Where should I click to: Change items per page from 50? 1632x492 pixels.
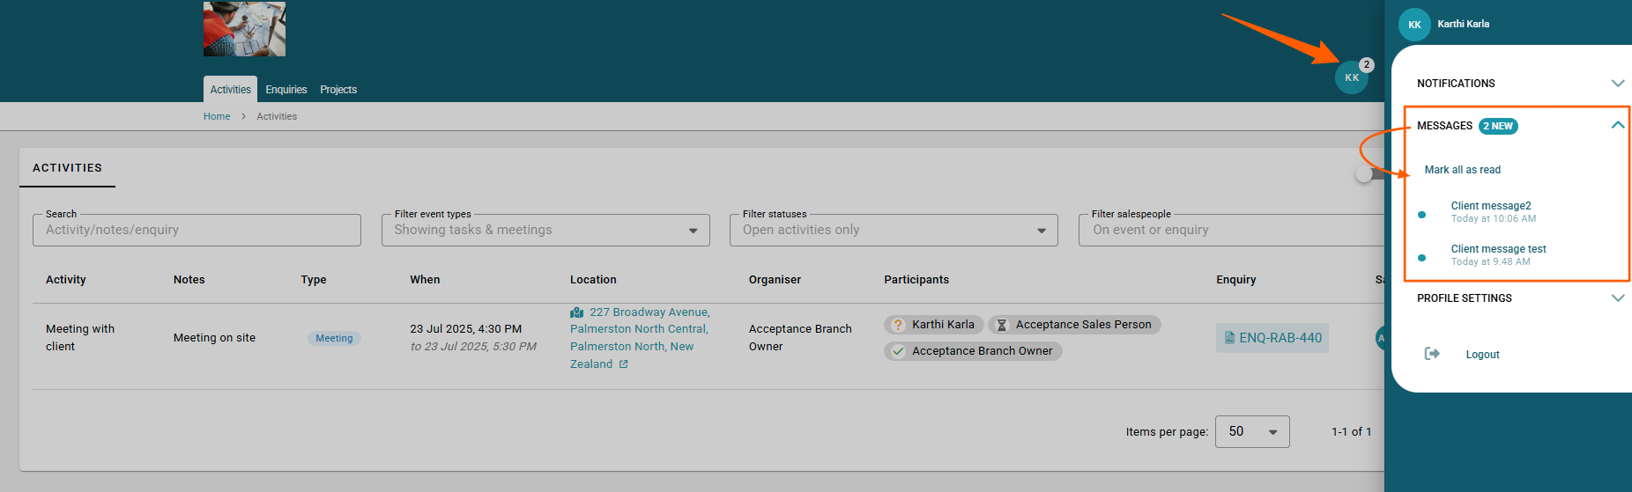[1252, 431]
